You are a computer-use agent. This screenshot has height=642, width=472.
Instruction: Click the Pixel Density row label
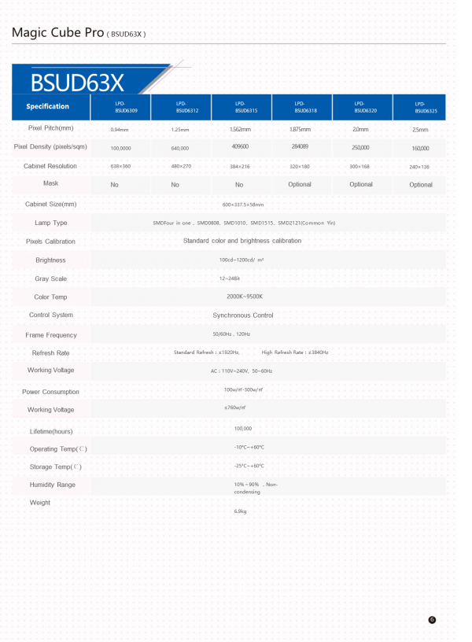(x=50, y=147)
